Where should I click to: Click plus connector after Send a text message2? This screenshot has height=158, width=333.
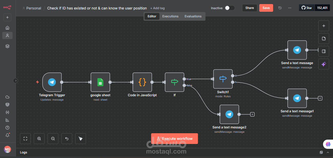coord(252,114)
